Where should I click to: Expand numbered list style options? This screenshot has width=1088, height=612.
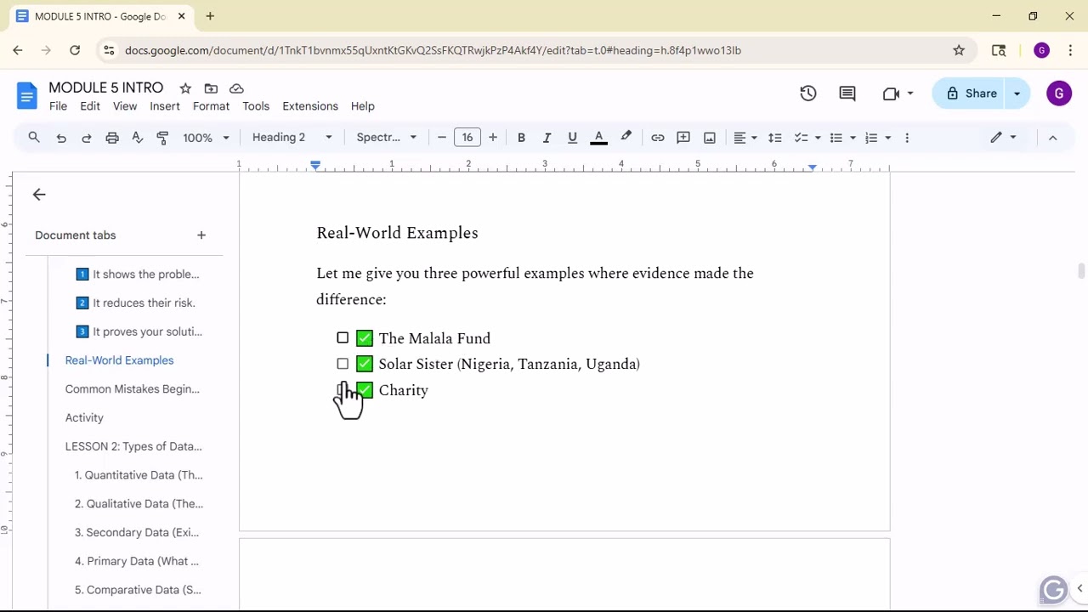point(887,138)
